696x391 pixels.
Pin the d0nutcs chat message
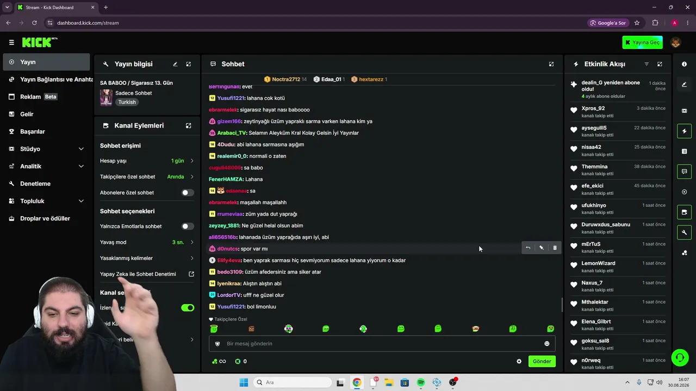[541, 248]
